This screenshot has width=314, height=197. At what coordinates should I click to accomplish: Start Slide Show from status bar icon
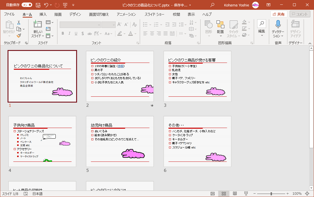246,194
